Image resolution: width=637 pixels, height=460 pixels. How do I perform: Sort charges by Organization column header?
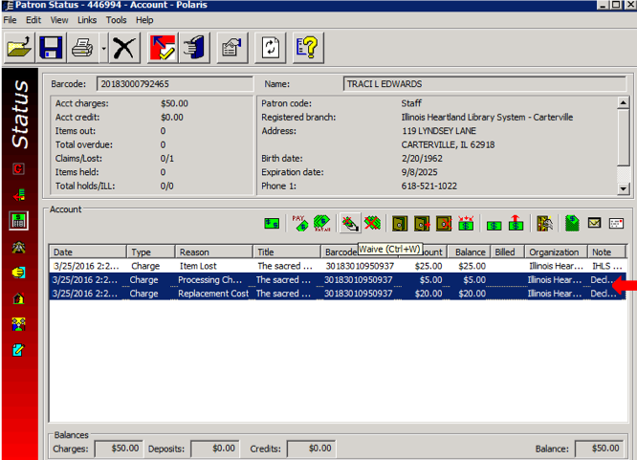[x=556, y=252]
